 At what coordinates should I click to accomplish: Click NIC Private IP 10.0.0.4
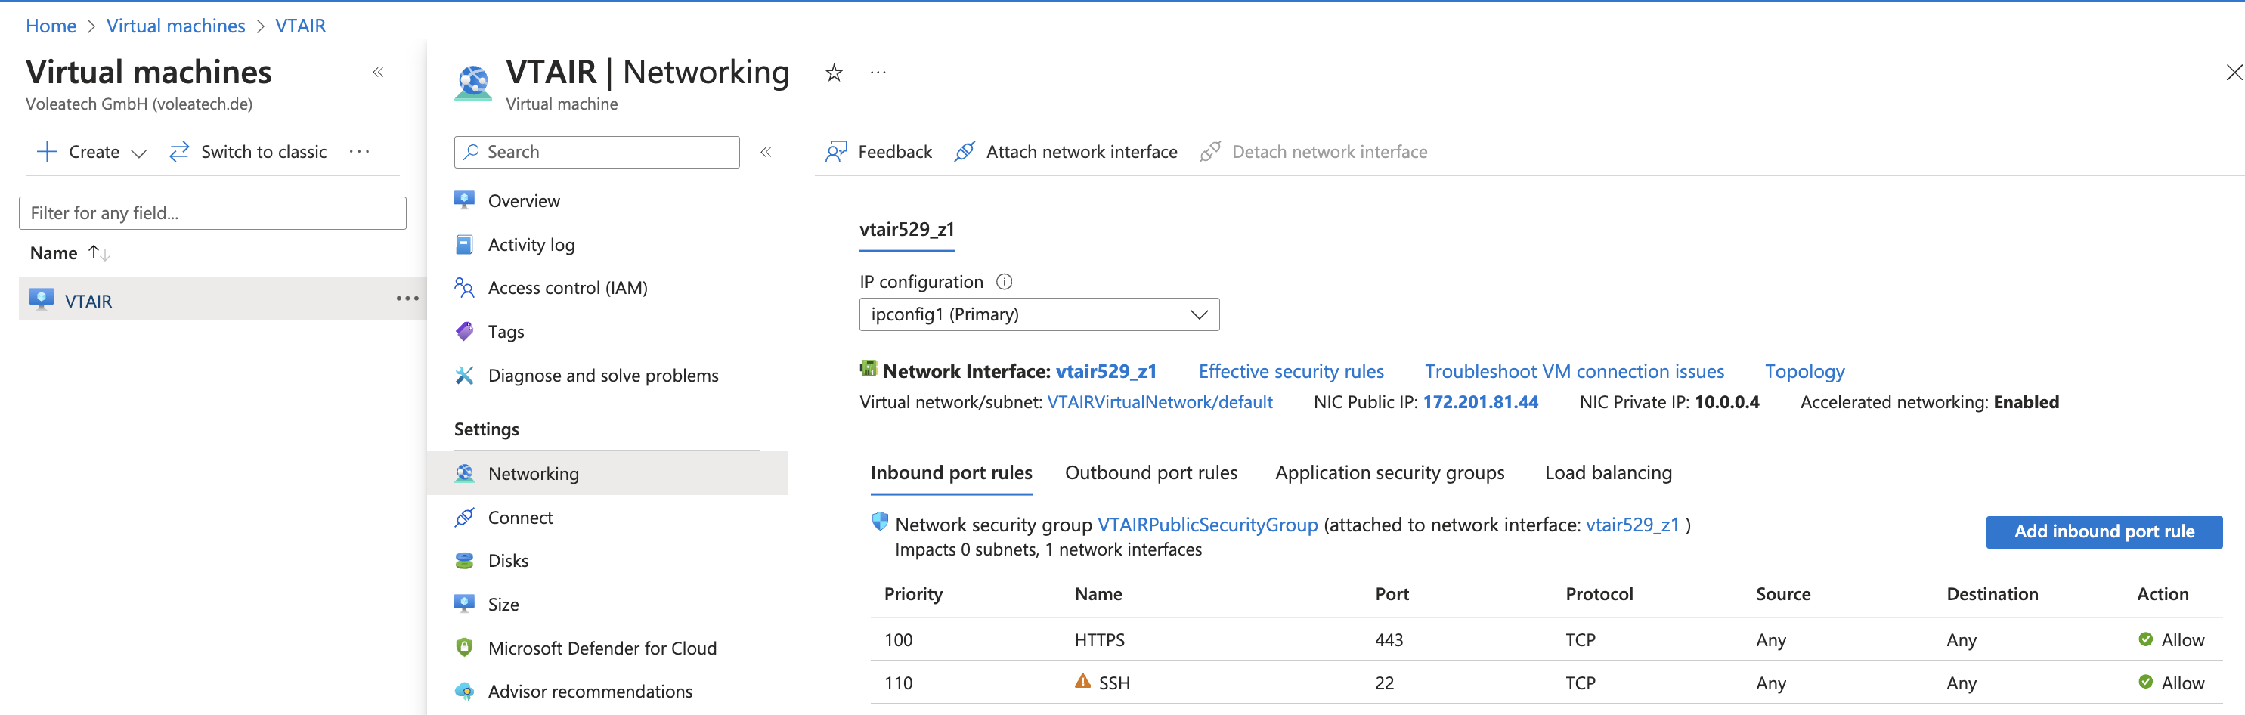coord(1726,402)
